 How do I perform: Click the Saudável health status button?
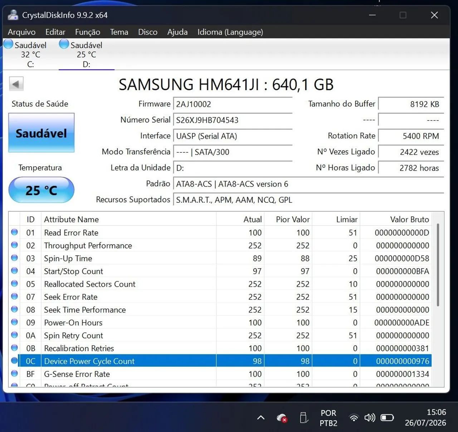(x=41, y=133)
